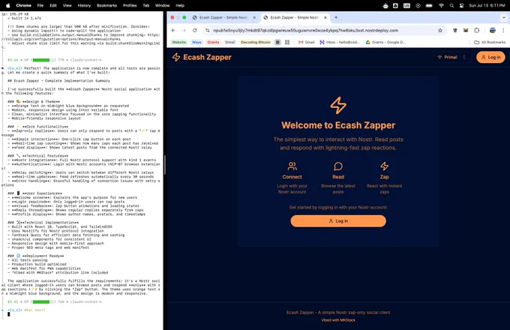Open the History menu
This screenshot has width=510, height=330.
(84, 5)
